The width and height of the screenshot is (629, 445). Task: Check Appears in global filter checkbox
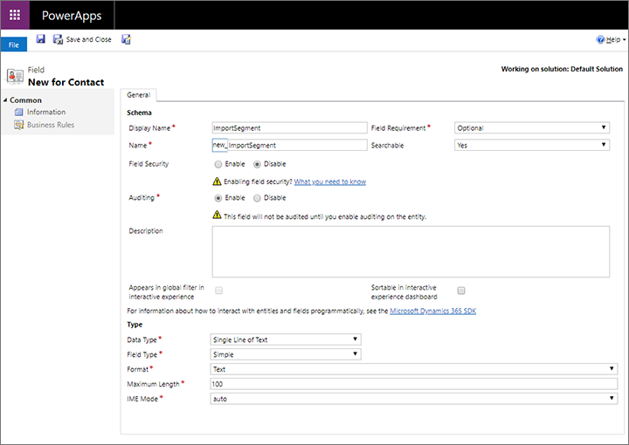click(x=219, y=291)
